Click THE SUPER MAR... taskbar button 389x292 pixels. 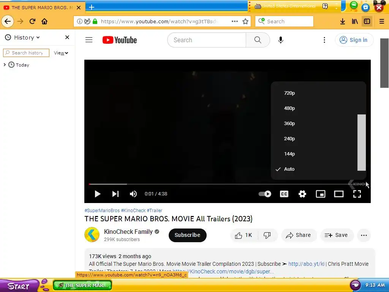pyautogui.click(x=82, y=285)
